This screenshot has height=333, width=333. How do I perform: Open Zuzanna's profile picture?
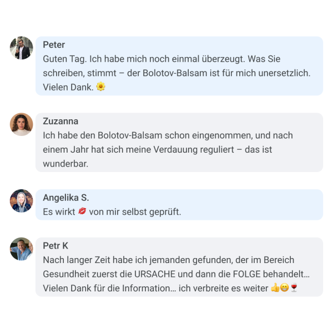pyautogui.click(x=22, y=124)
